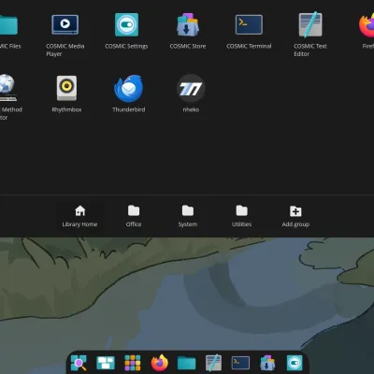Screen dimensions: 374x374
Task: Launch Firefox from the dock
Action: click(160, 363)
